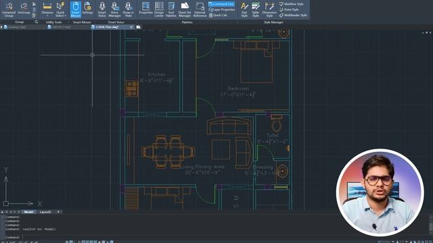The height and width of the screenshot is (243, 433).
Task: Open the Tool Palettes
Action: [x=171, y=9]
